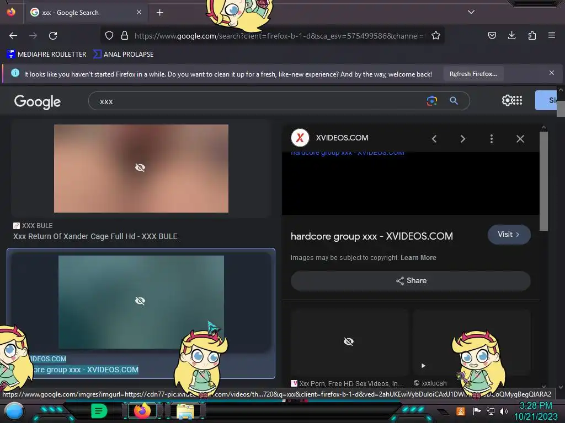Reveal the hidden related image thumbnail

point(349,341)
